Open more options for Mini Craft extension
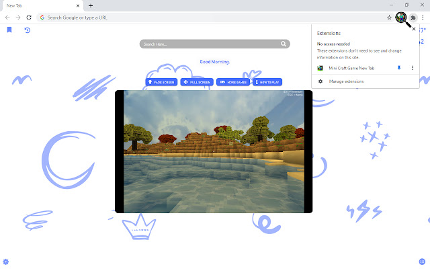Image resolution: width=430 pixels, height=269 pixels. pyautogui.click(x=413, y=68)
